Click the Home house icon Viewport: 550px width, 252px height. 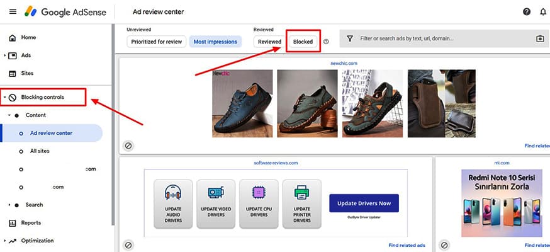coord(13,38)
